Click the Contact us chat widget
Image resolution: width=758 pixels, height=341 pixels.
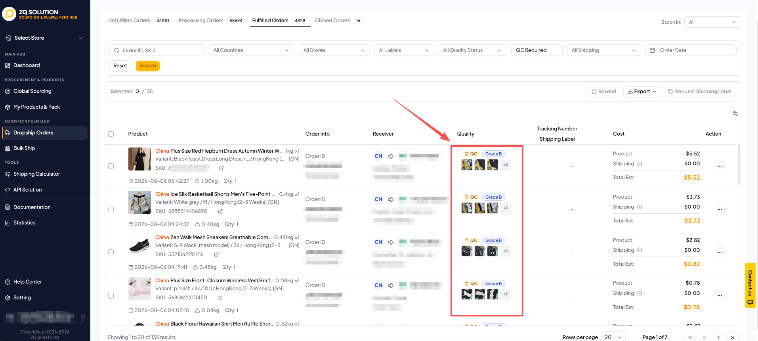coord(750,285)
